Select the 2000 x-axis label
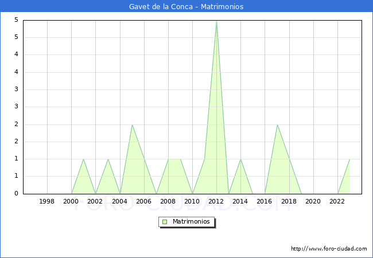Screen dimensions: 373x258 tap(71, 201)
